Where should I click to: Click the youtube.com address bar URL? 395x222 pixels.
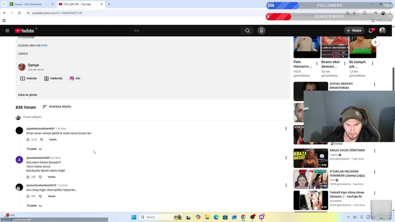pos(57,13)
